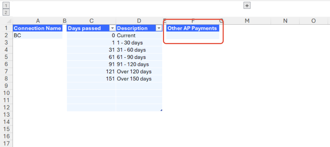Image resolution: width=330 pixels, height=147 pixels.
Task: Open Days passed filter dropdown
Action: [112, 28]
